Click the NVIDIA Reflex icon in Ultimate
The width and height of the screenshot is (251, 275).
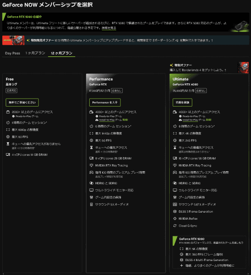175,219
